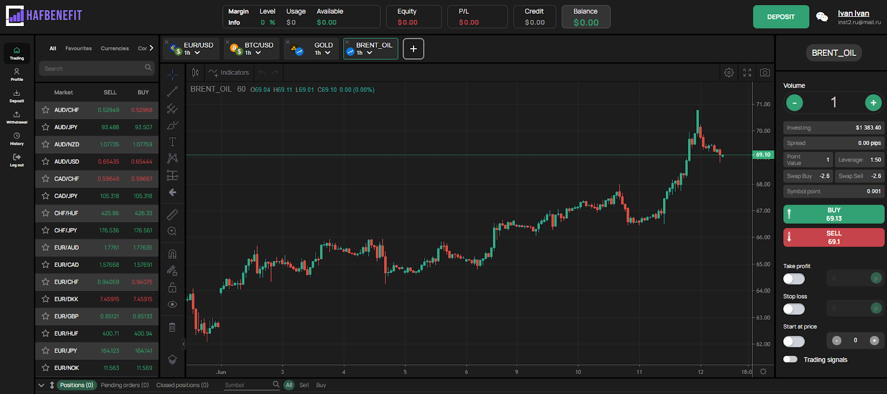Select the trend line drawing tool

point(172,91)
